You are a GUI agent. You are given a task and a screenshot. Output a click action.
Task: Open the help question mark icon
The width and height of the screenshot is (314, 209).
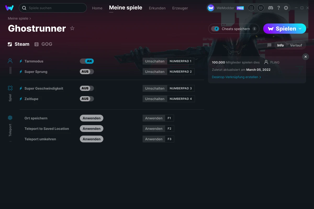coord(279,8)
